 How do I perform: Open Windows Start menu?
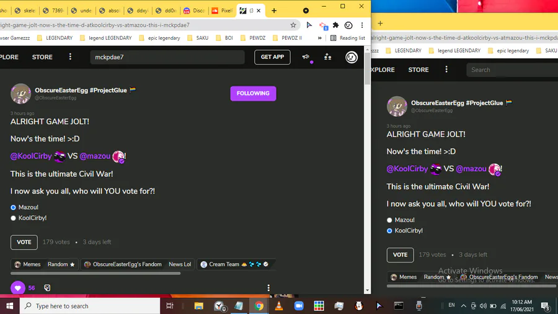point(9,306)
